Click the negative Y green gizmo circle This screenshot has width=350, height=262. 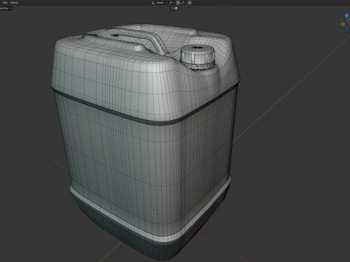343,24
